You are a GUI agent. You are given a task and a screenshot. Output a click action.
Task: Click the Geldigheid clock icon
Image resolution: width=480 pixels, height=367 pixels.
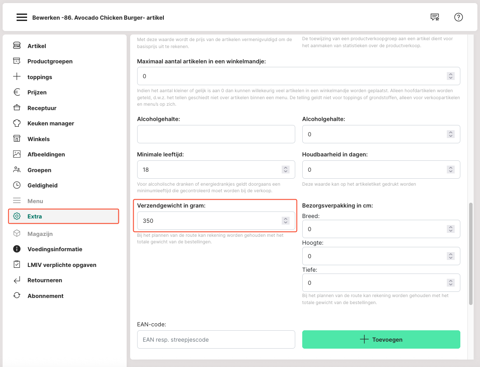click(17, 185)
